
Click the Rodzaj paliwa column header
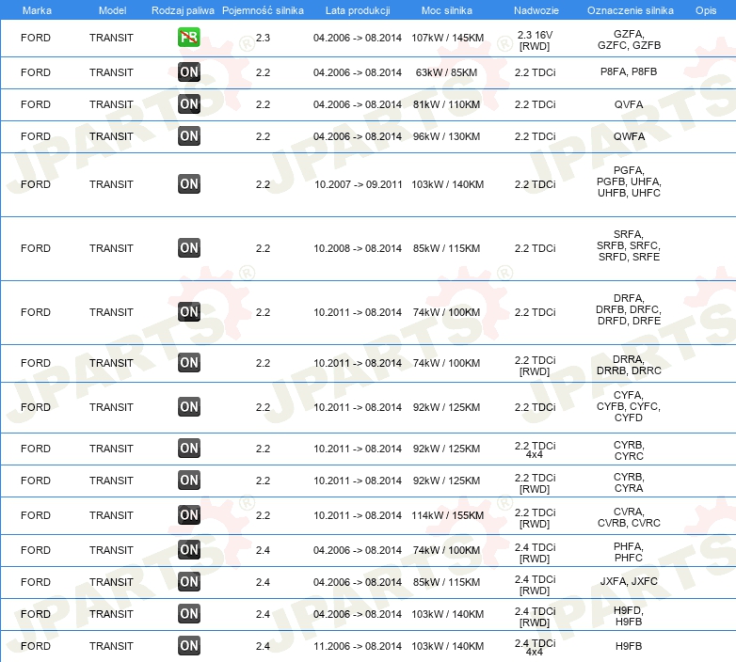(x=183, y=10)
